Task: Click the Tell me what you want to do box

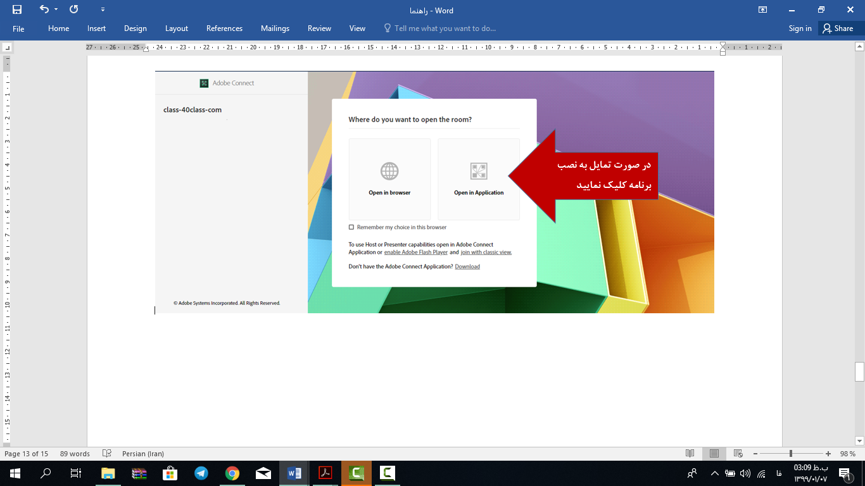Action: [x=439, y=28]
